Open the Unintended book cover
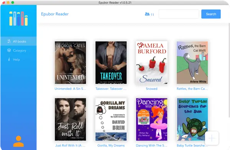 71,63
